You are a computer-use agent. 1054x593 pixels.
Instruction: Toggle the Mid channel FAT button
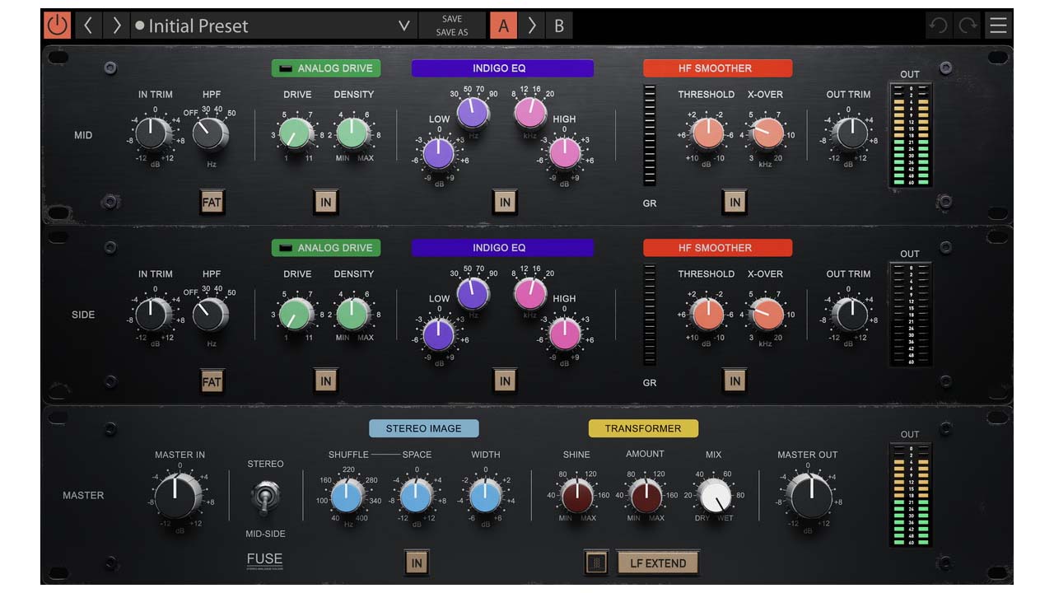(x=212, y=202)
